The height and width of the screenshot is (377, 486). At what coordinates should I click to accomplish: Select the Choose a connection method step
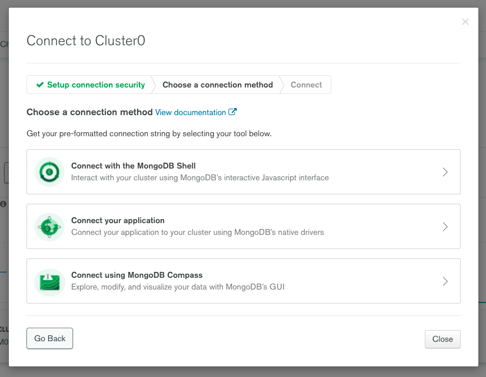point(217,85)
